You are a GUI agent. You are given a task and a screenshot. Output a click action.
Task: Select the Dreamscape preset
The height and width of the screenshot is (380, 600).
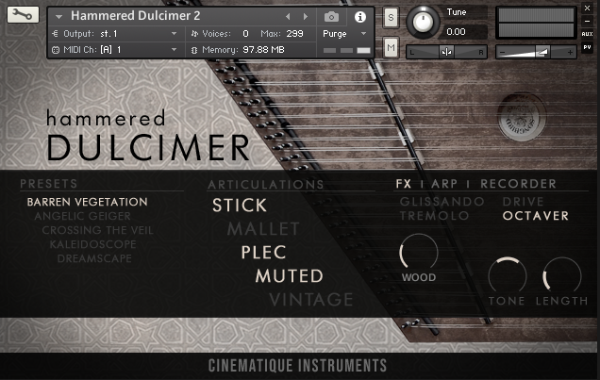point(94,258)
